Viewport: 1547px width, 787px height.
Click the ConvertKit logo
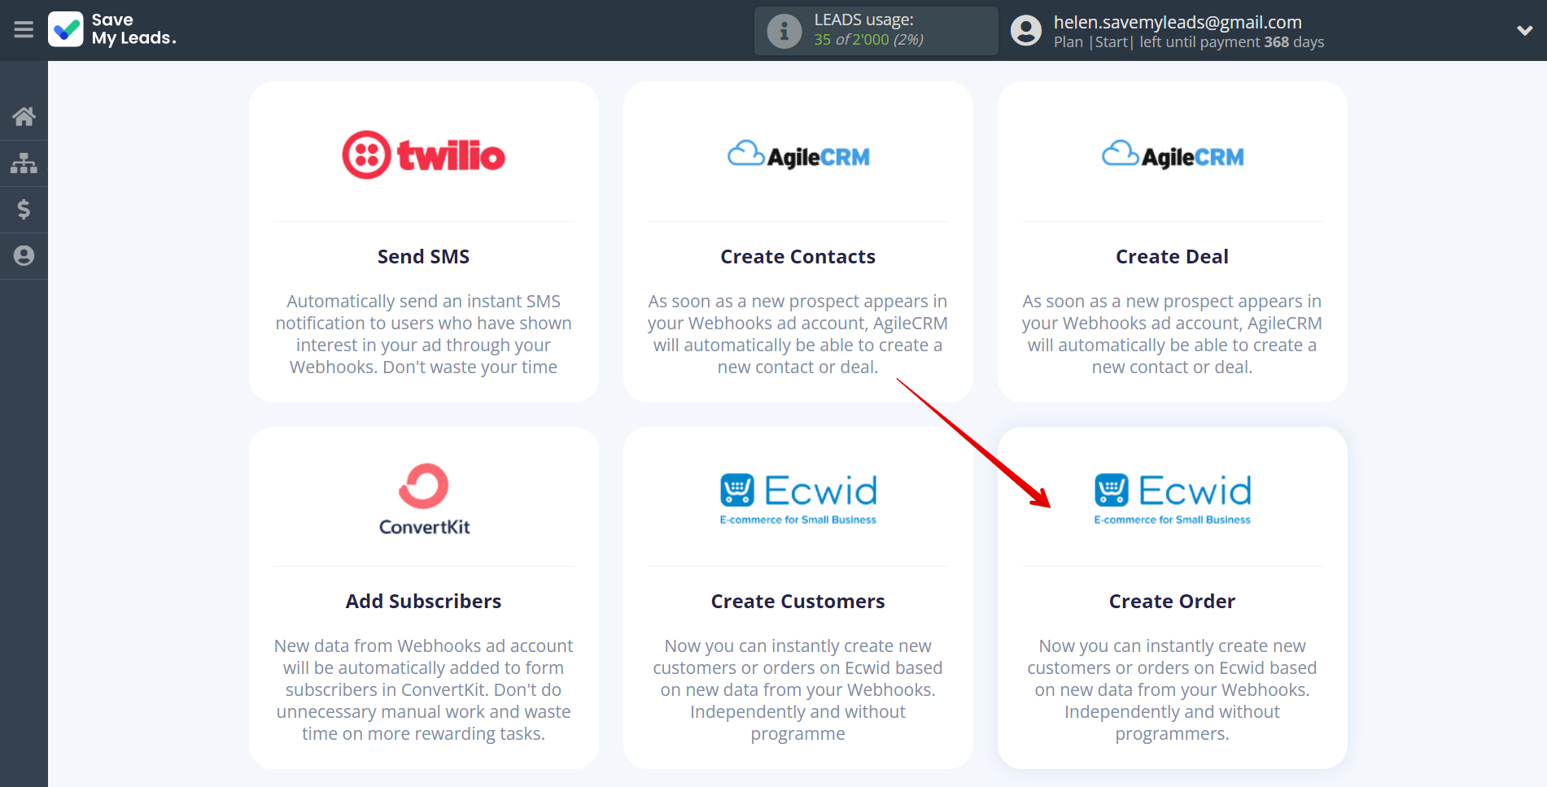point(424,499)
